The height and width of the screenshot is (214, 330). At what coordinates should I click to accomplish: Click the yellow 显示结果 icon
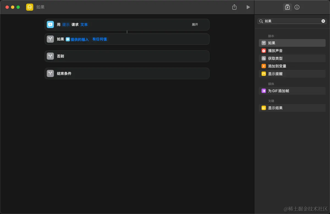click(263, 108)
